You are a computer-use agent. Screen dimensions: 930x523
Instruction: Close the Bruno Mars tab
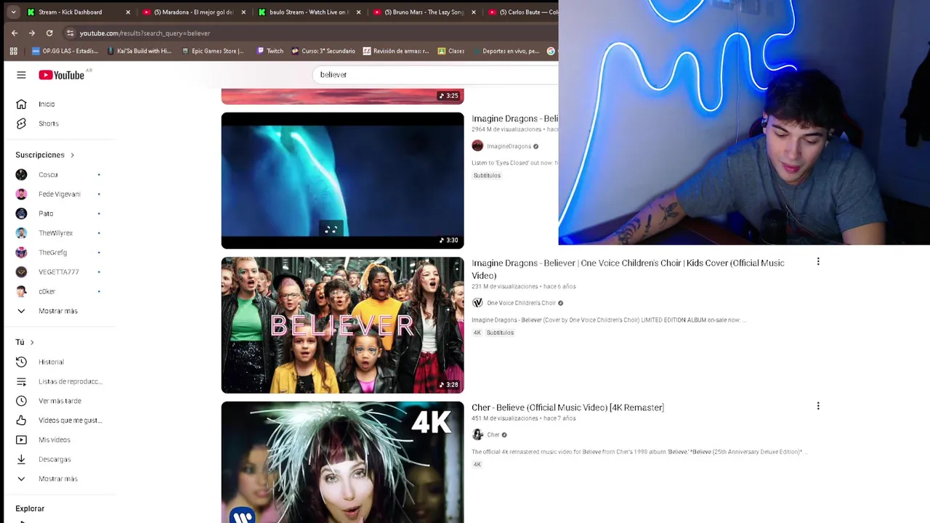tap(474, 12)
